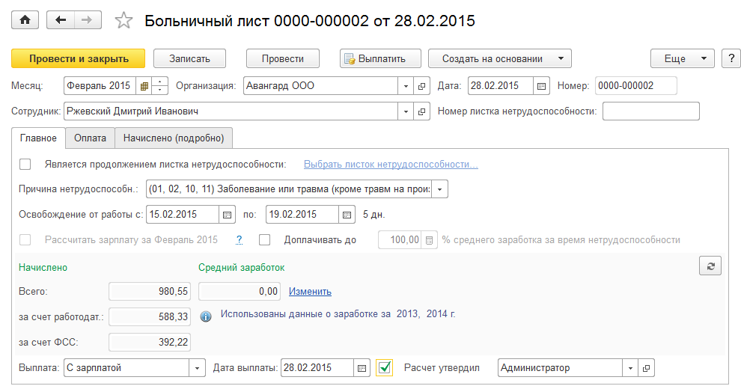
Task: Expand the Создать на основании menu
Action: [499, 58]
